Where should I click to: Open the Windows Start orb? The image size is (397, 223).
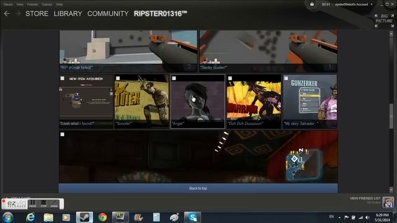click(x=7, y=217)
